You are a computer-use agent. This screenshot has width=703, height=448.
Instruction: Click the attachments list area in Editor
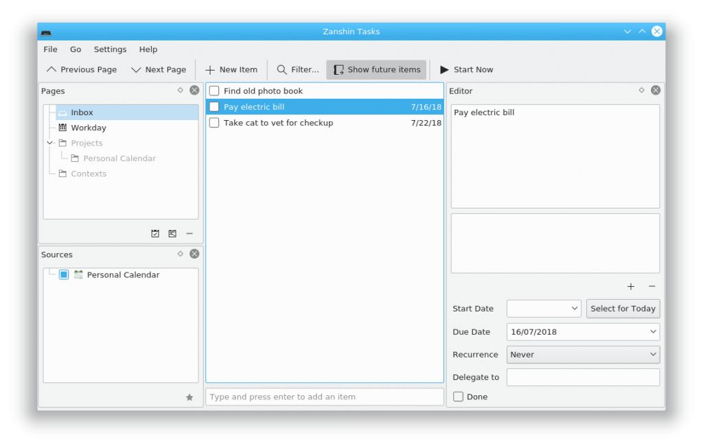[x=555, y=244]
